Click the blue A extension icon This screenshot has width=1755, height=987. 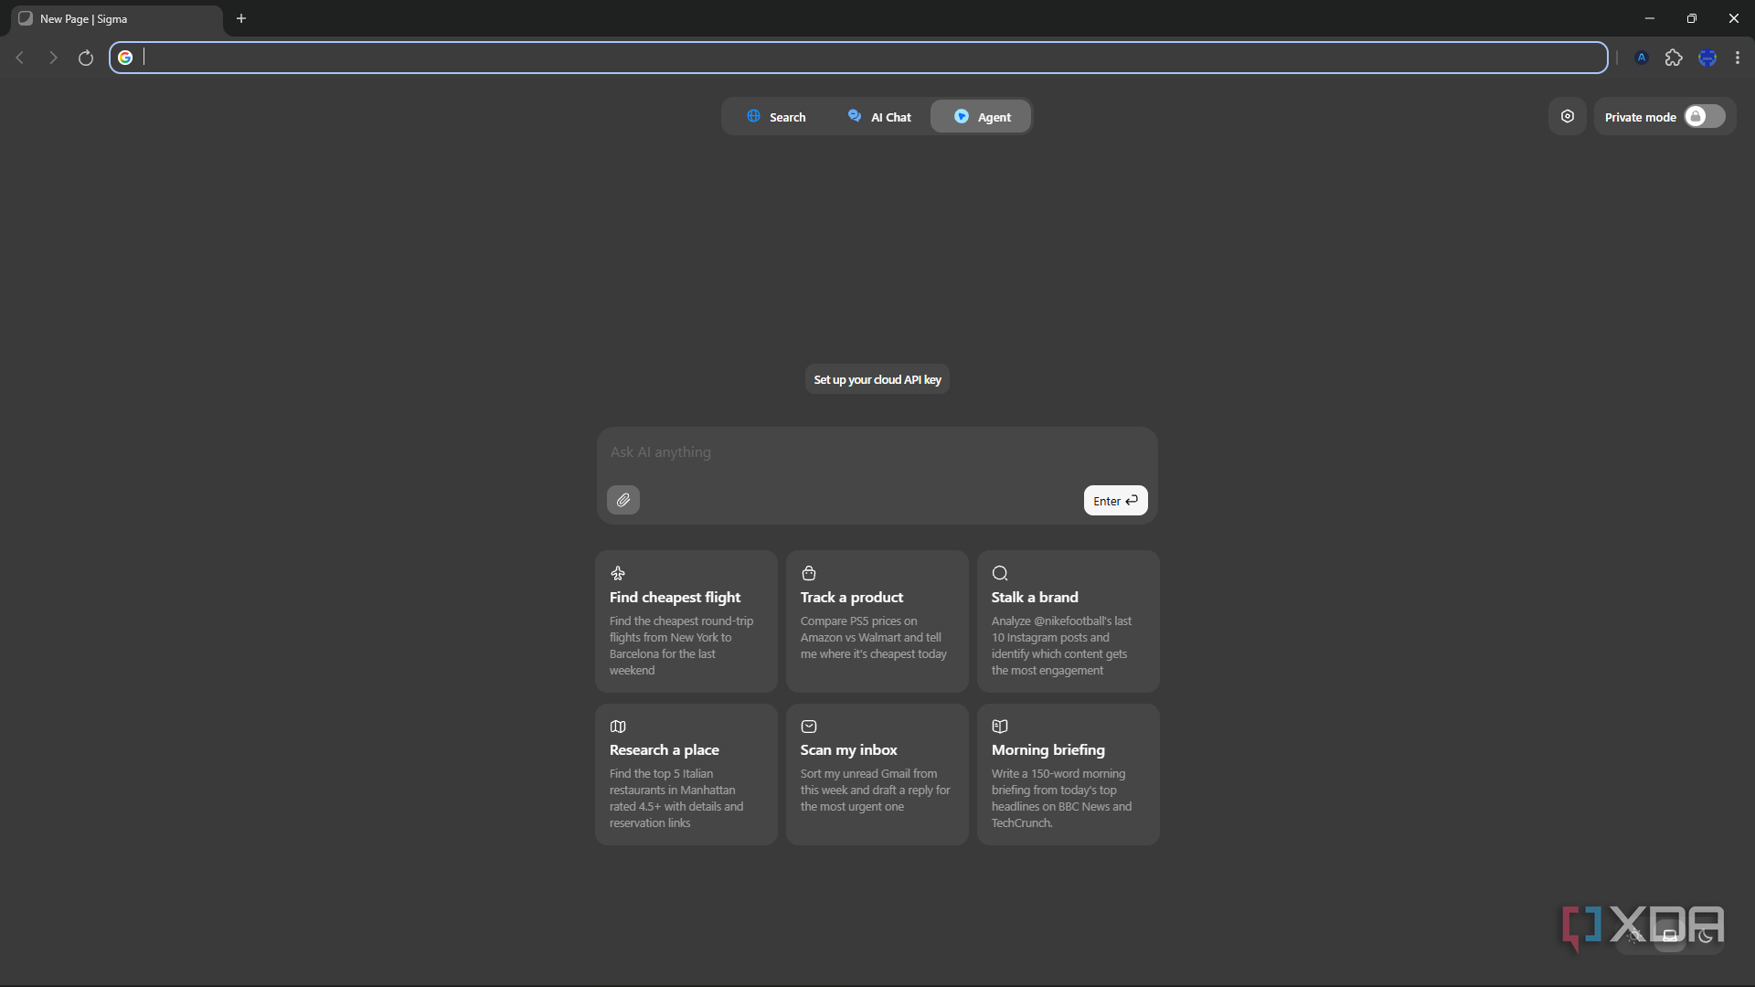click(1642, 58)
